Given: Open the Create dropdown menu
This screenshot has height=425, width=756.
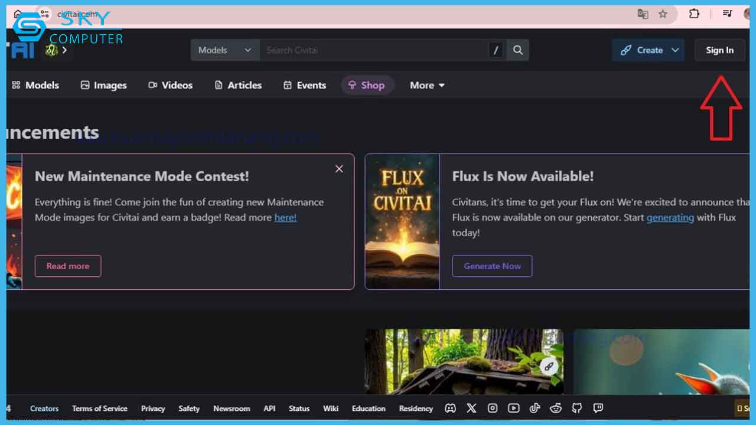Looking at the screenshot, I should click(x=648, y=50).
